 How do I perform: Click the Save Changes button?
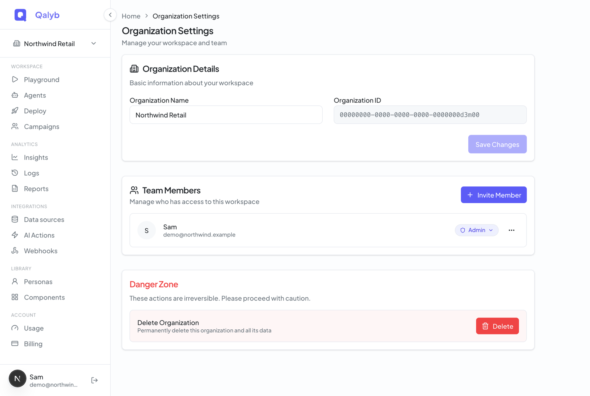click(x=497, y=144)
